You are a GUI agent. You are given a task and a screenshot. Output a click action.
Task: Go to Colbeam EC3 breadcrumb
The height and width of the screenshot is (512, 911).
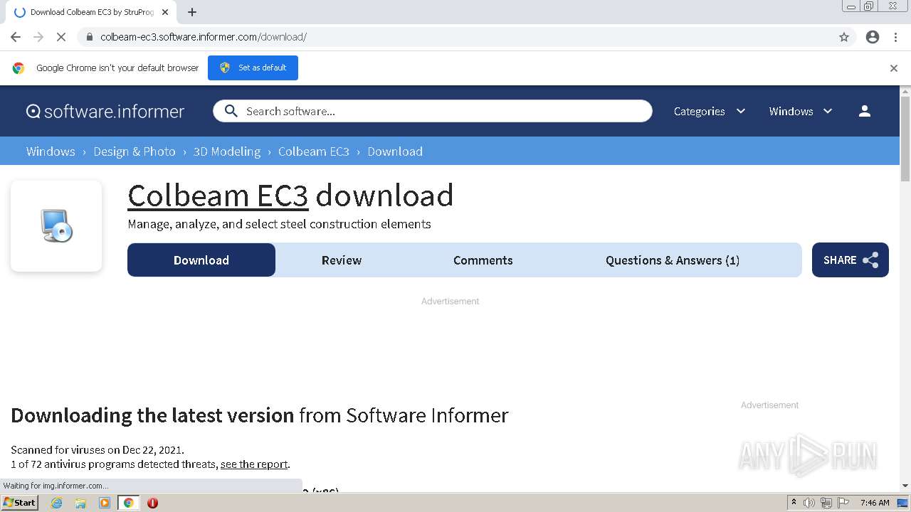[314, 151]
